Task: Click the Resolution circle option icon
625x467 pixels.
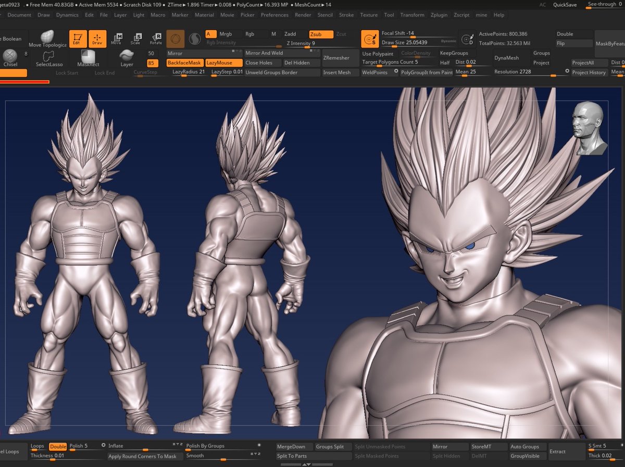Action: point(567,71)
